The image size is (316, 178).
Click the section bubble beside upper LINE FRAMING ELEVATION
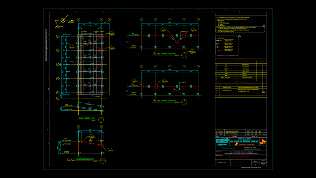184,55
